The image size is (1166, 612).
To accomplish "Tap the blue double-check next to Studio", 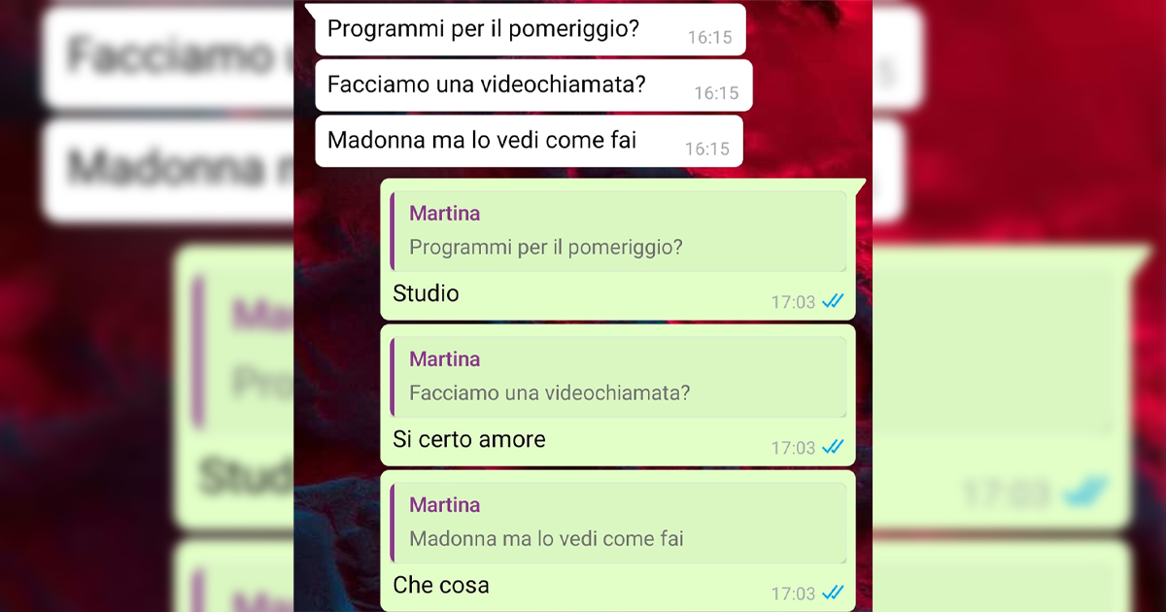I will pyautogui.click(x=833, y=302).
